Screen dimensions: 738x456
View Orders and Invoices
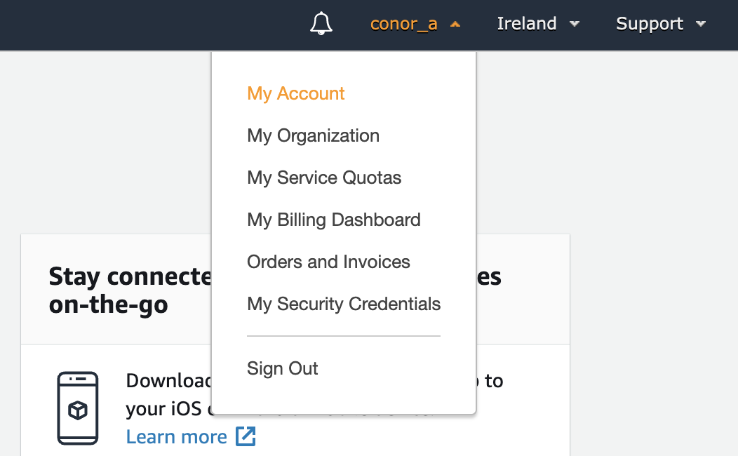(x=328, y=262)
